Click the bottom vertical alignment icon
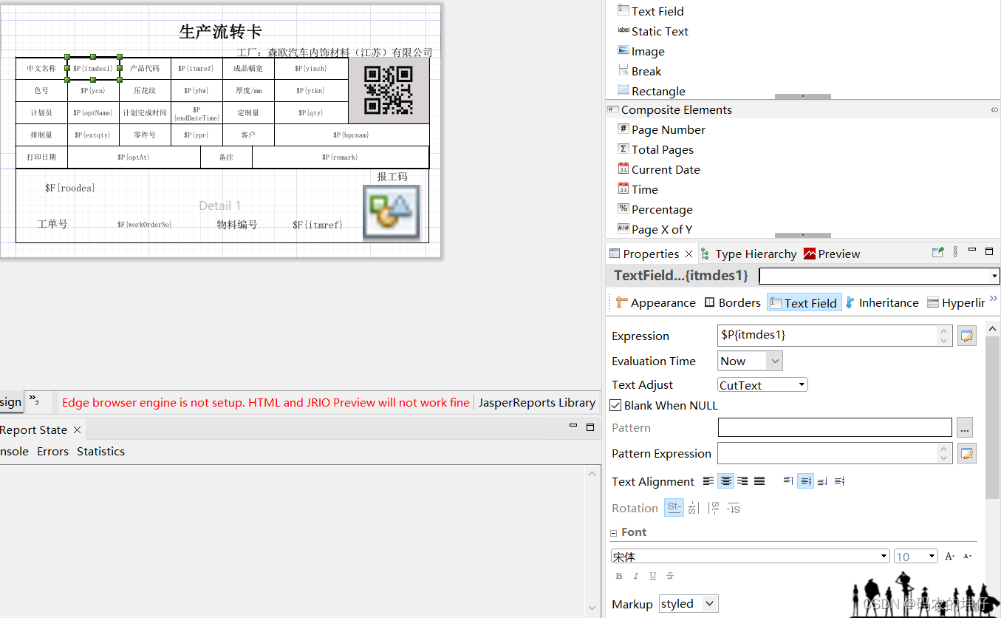This screenshot has height=618, width=1001. 822,481
